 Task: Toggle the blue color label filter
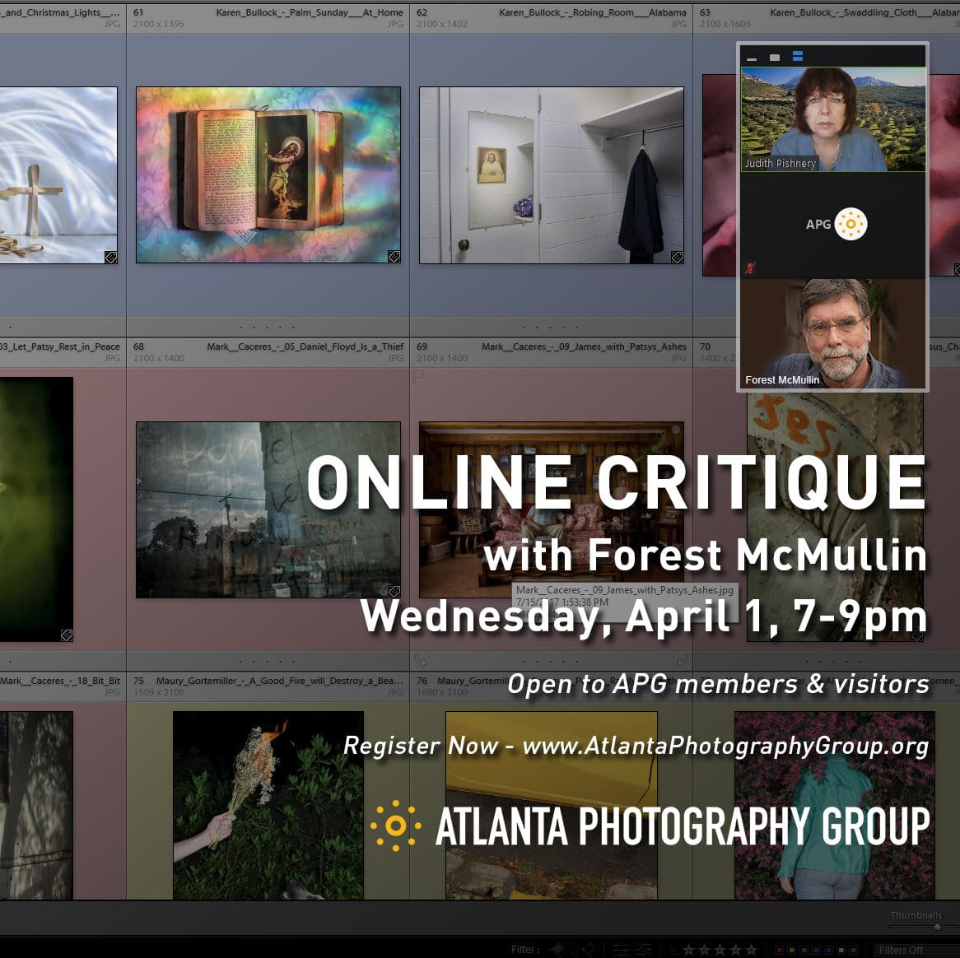click(817, 948)
